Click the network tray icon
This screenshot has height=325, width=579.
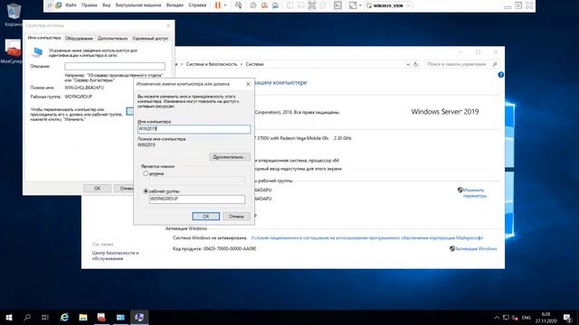507,318
